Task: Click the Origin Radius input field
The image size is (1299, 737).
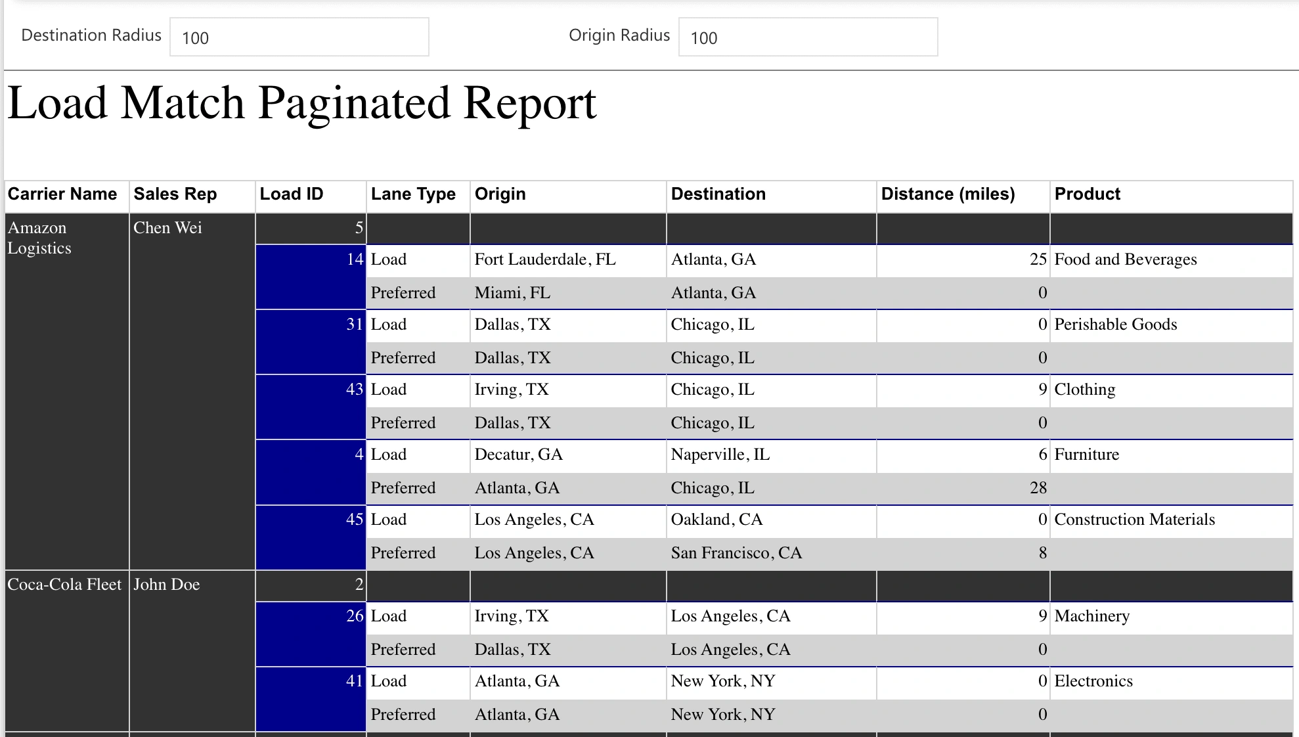Action: (x=807, y=37)
